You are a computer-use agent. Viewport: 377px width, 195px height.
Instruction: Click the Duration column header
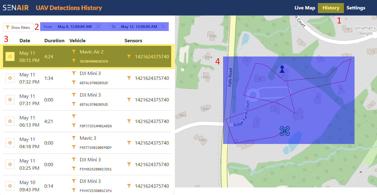(54, 40)
